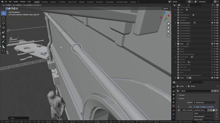Select the Measure tool
The width and height of the screenshot is (220, 123).
point(4,46)
